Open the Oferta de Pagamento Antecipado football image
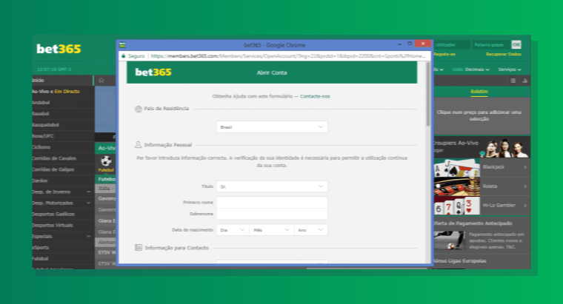 click(449, 240)
